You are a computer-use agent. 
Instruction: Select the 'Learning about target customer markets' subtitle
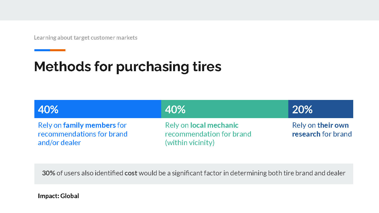tap(86, 38)
